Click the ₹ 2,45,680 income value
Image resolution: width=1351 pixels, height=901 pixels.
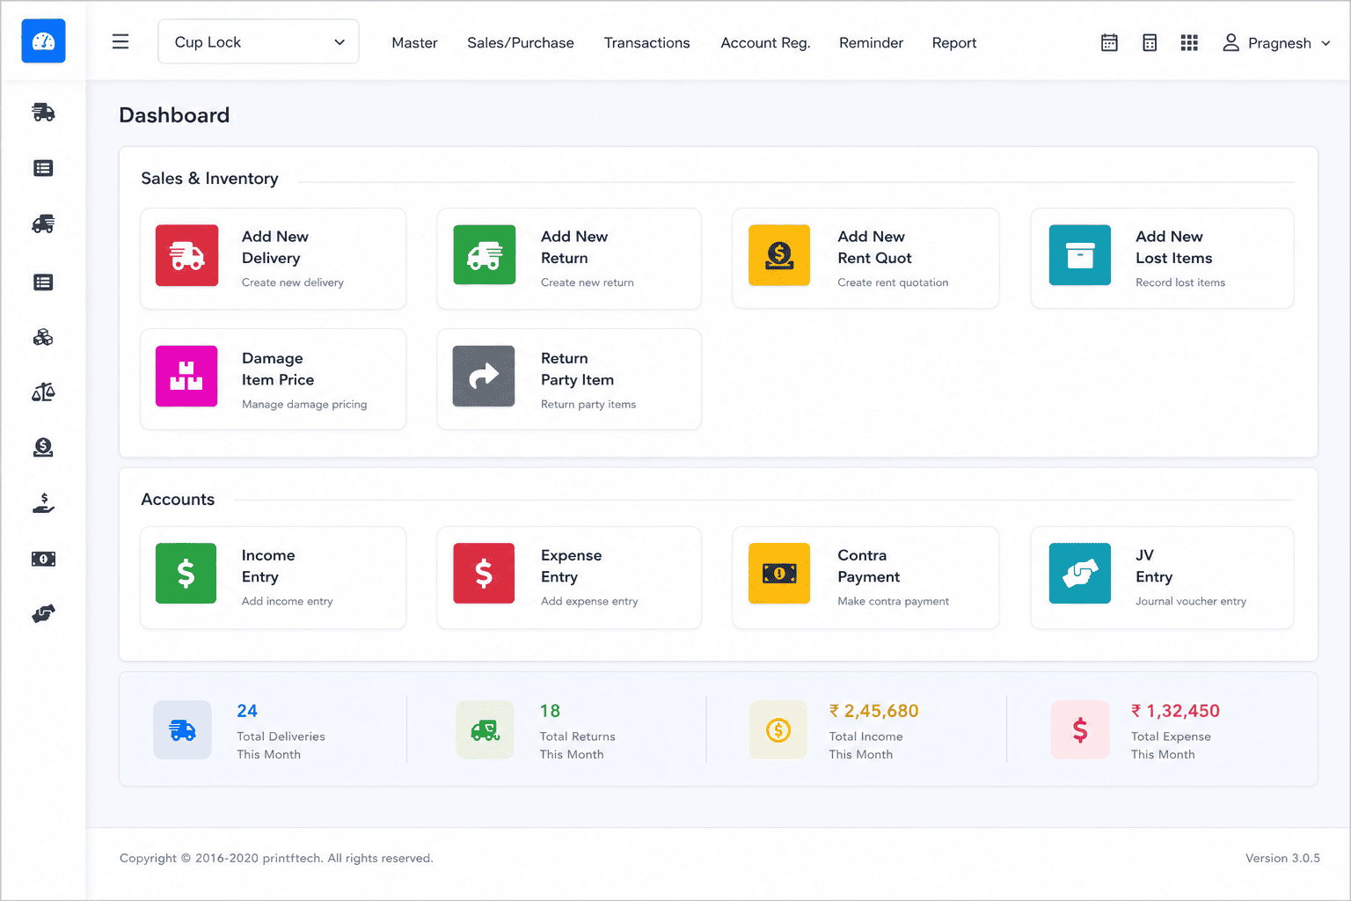point(873,711)
